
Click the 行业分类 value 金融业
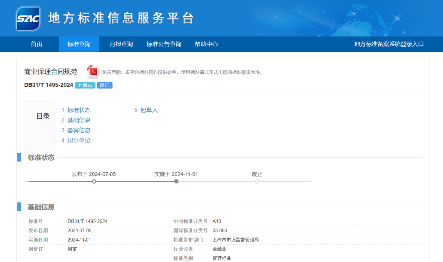click(219, 249)
